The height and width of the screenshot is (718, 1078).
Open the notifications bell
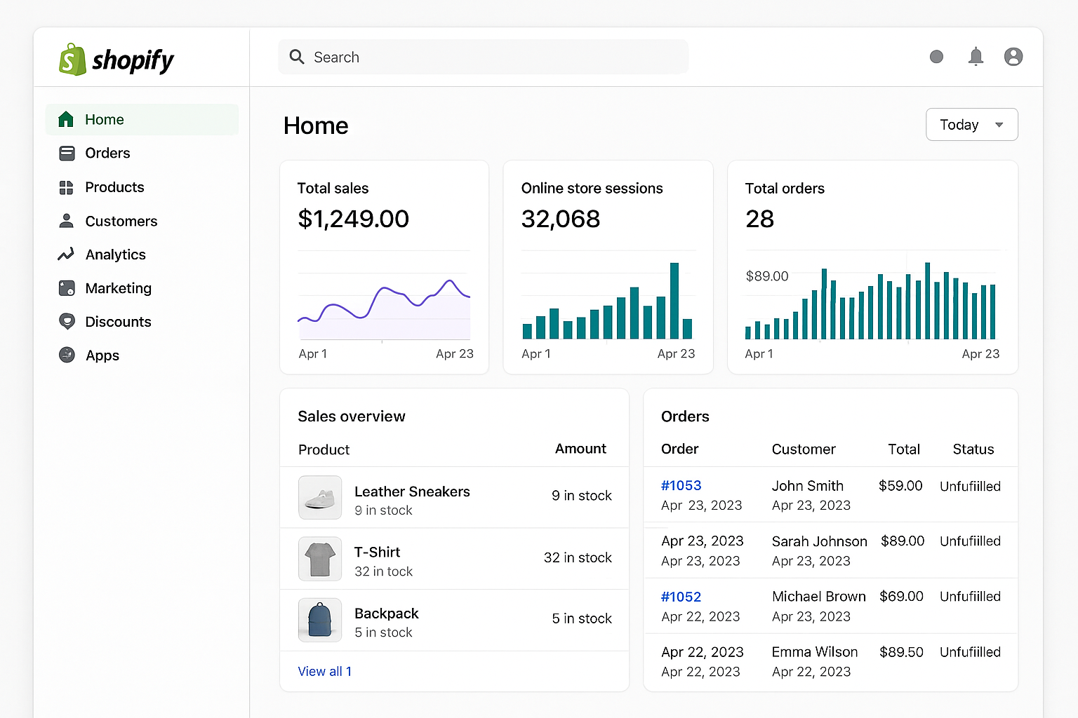pos(976,57)
